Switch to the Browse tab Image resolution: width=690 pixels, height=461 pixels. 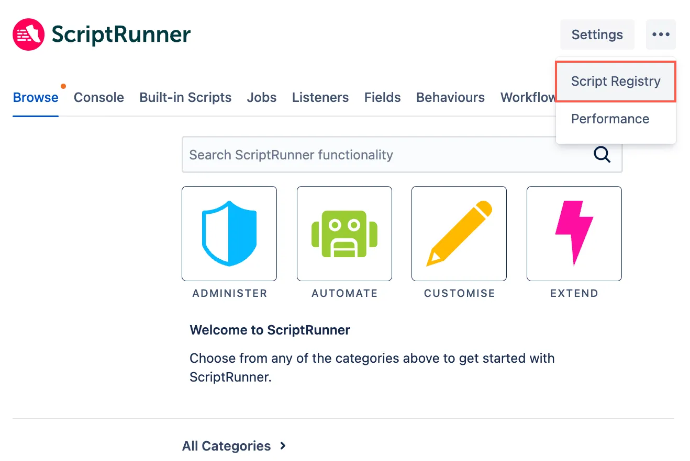[x=36, y=98]
